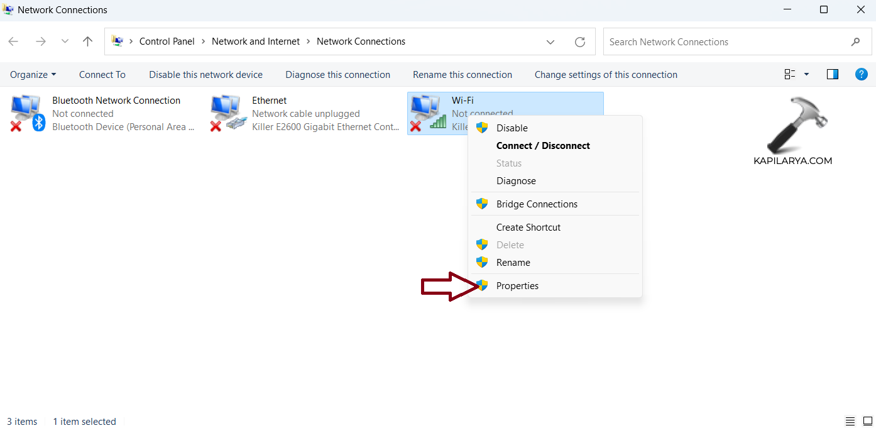This screenshot has height=428, width=876.
Task: Click Connect / Disconnect menu entry
Action: click(543, 146)
